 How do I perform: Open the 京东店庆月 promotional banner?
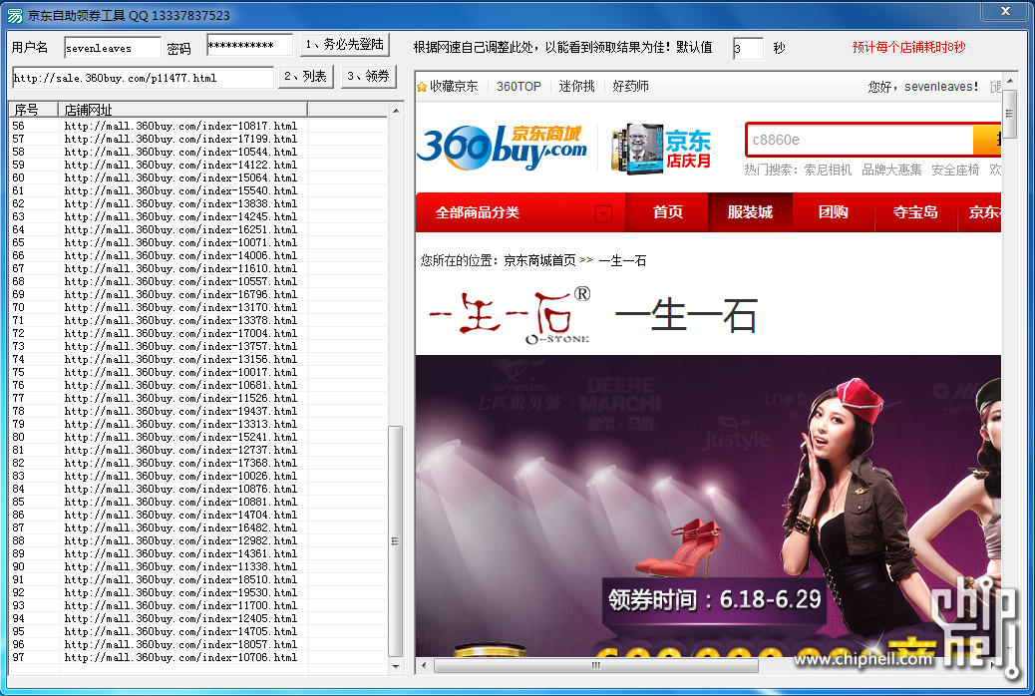pyautogui.click(x=661, y=149)
